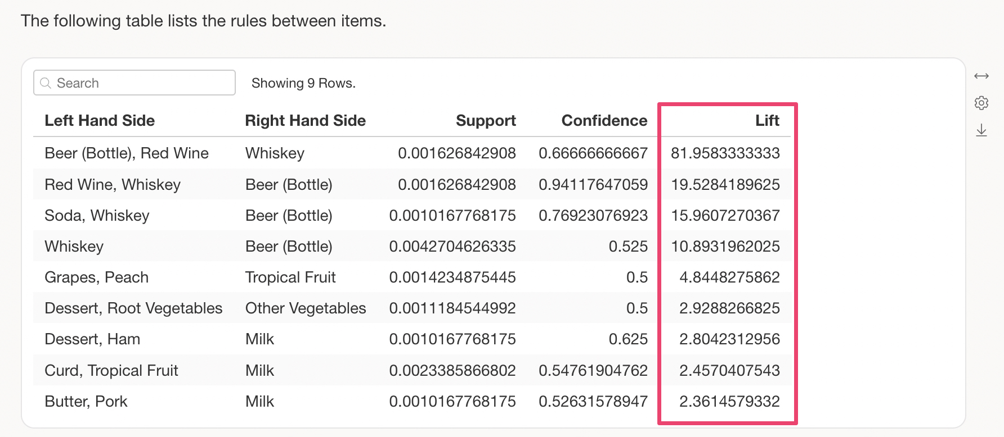Screen dimensions: 1004x437
Task: Click into the Search input field
Action: coord(141,83)
